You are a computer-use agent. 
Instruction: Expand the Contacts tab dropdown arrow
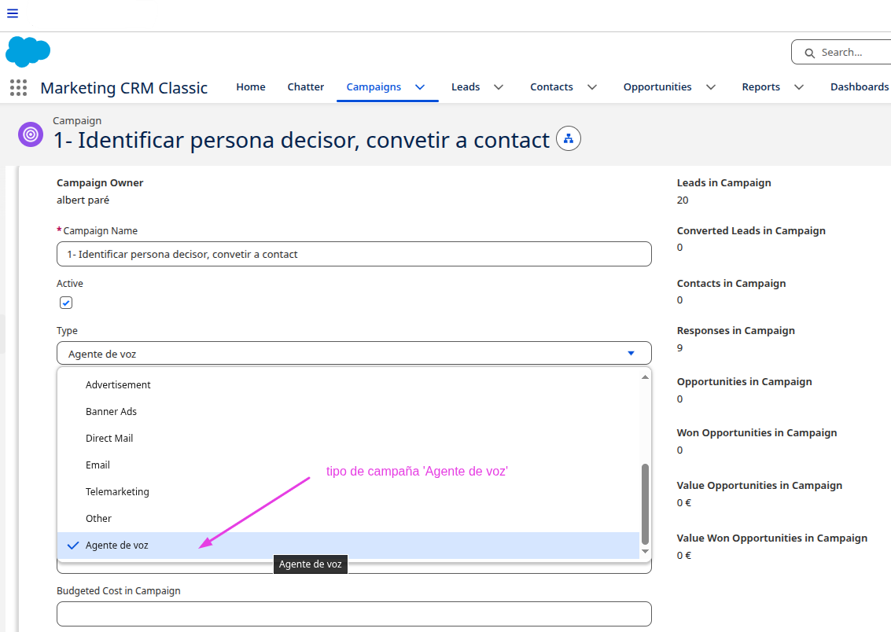tap(592, 87)
